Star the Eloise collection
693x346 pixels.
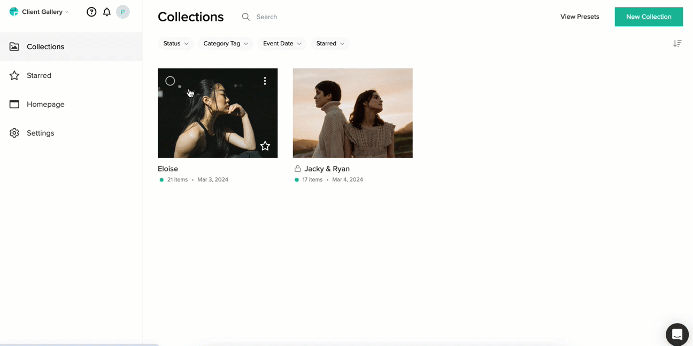coord(265,146)
